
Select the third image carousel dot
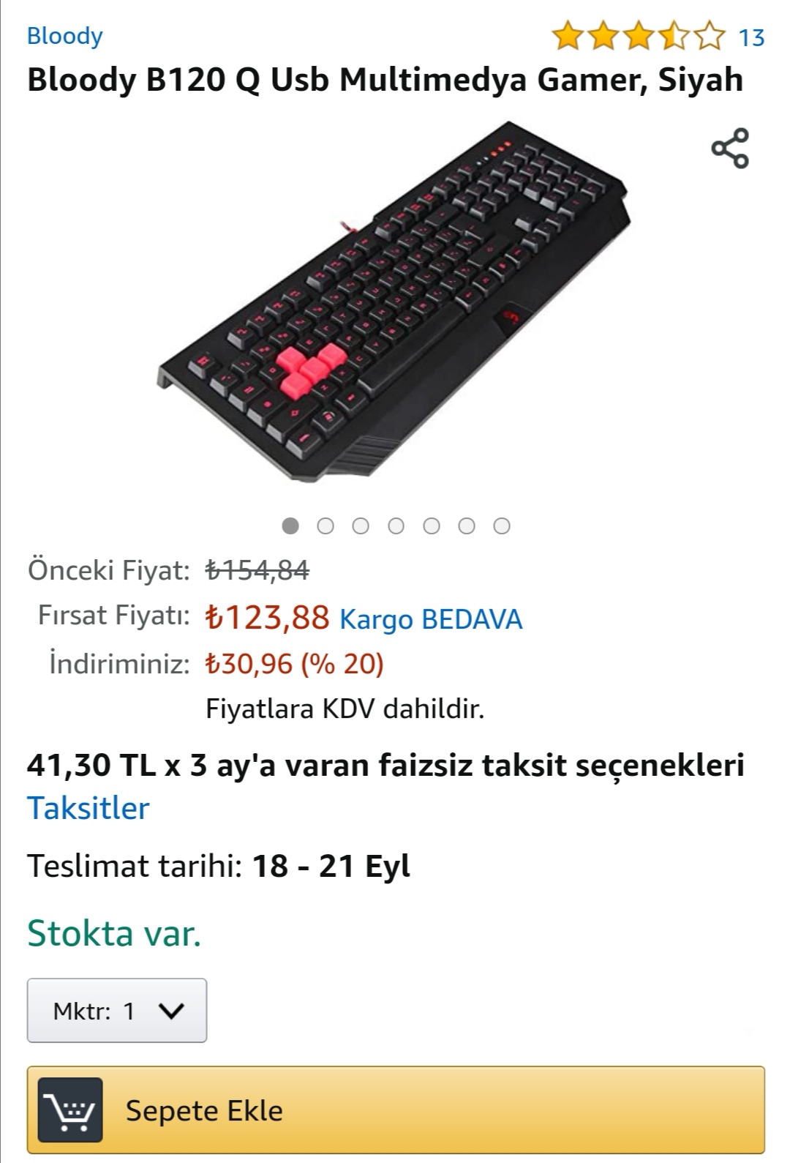click(361, 526)
